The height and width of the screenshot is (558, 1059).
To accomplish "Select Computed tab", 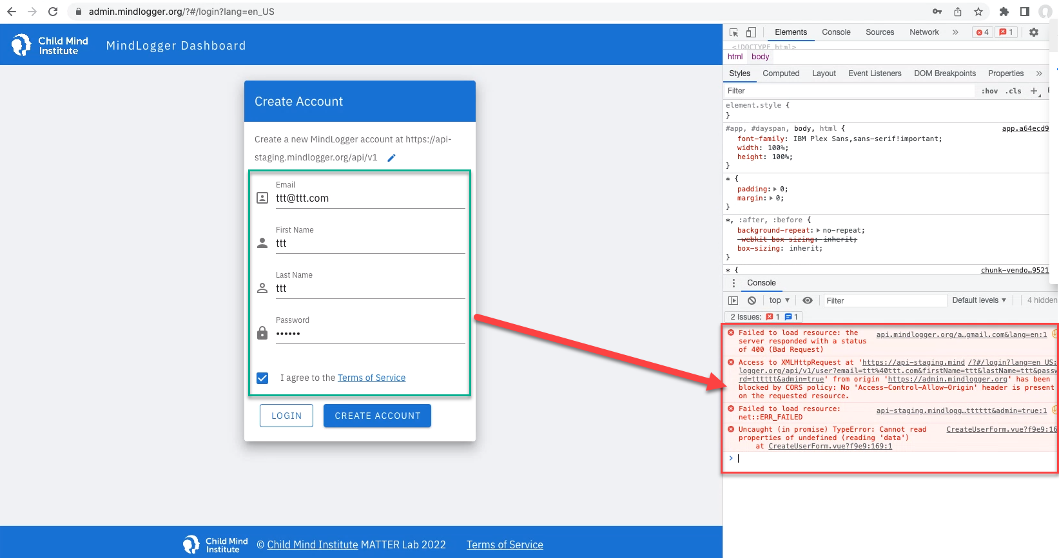I will tap(781, 73).
